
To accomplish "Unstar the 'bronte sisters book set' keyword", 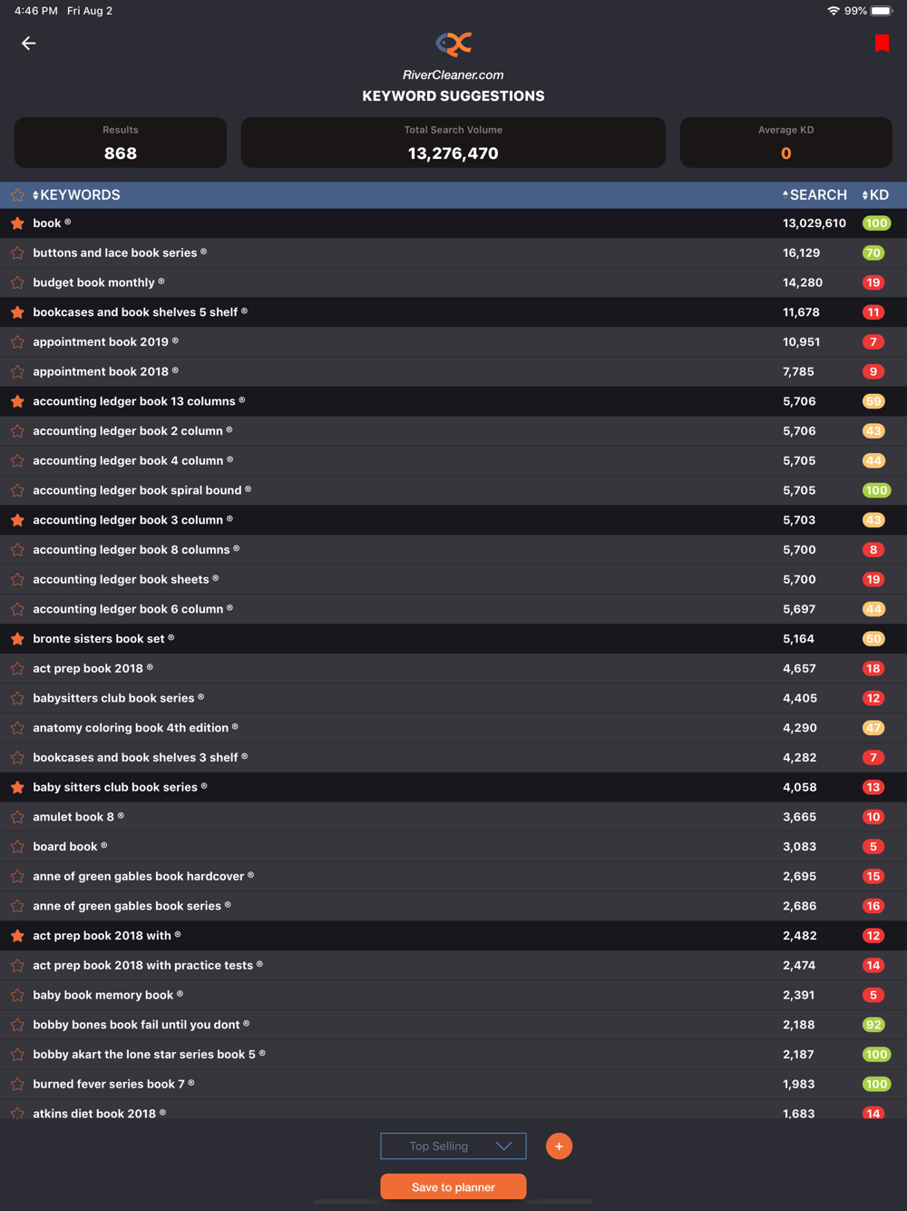I will 17,639.
